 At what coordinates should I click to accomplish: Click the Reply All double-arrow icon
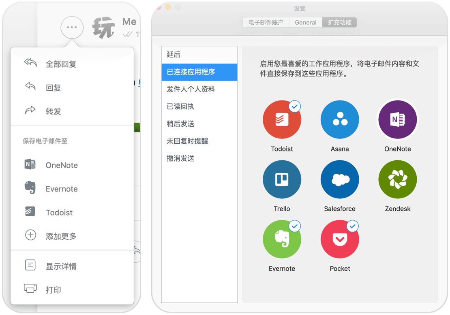30,62
